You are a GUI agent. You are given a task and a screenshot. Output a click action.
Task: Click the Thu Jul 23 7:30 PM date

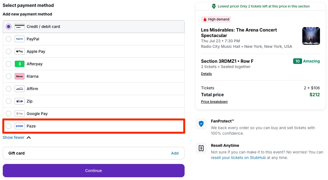click(x=221, y=41)
